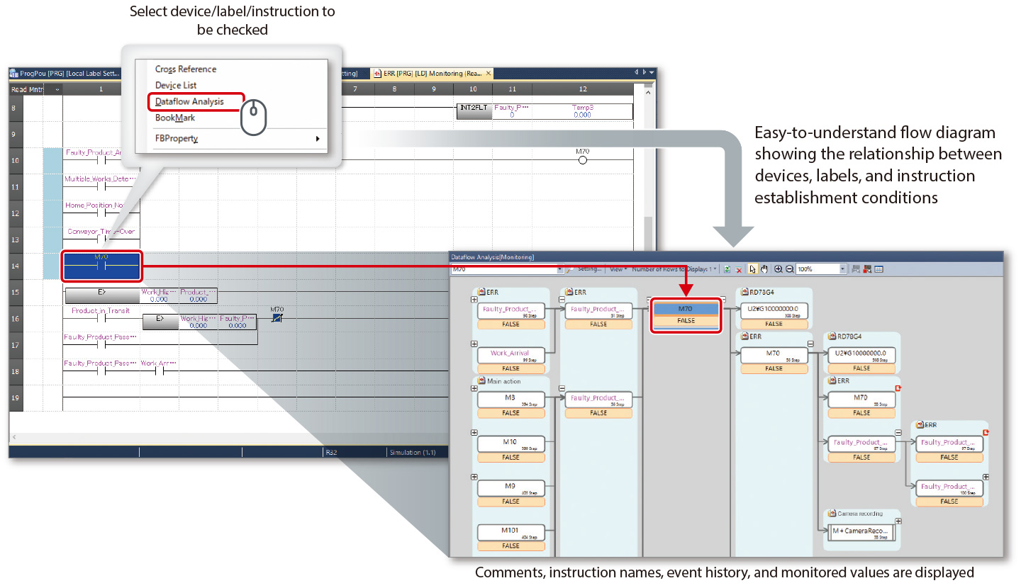Toggle the hand pan tool
The width and height of the screenshot is (1021, 588).
[764, 268]
